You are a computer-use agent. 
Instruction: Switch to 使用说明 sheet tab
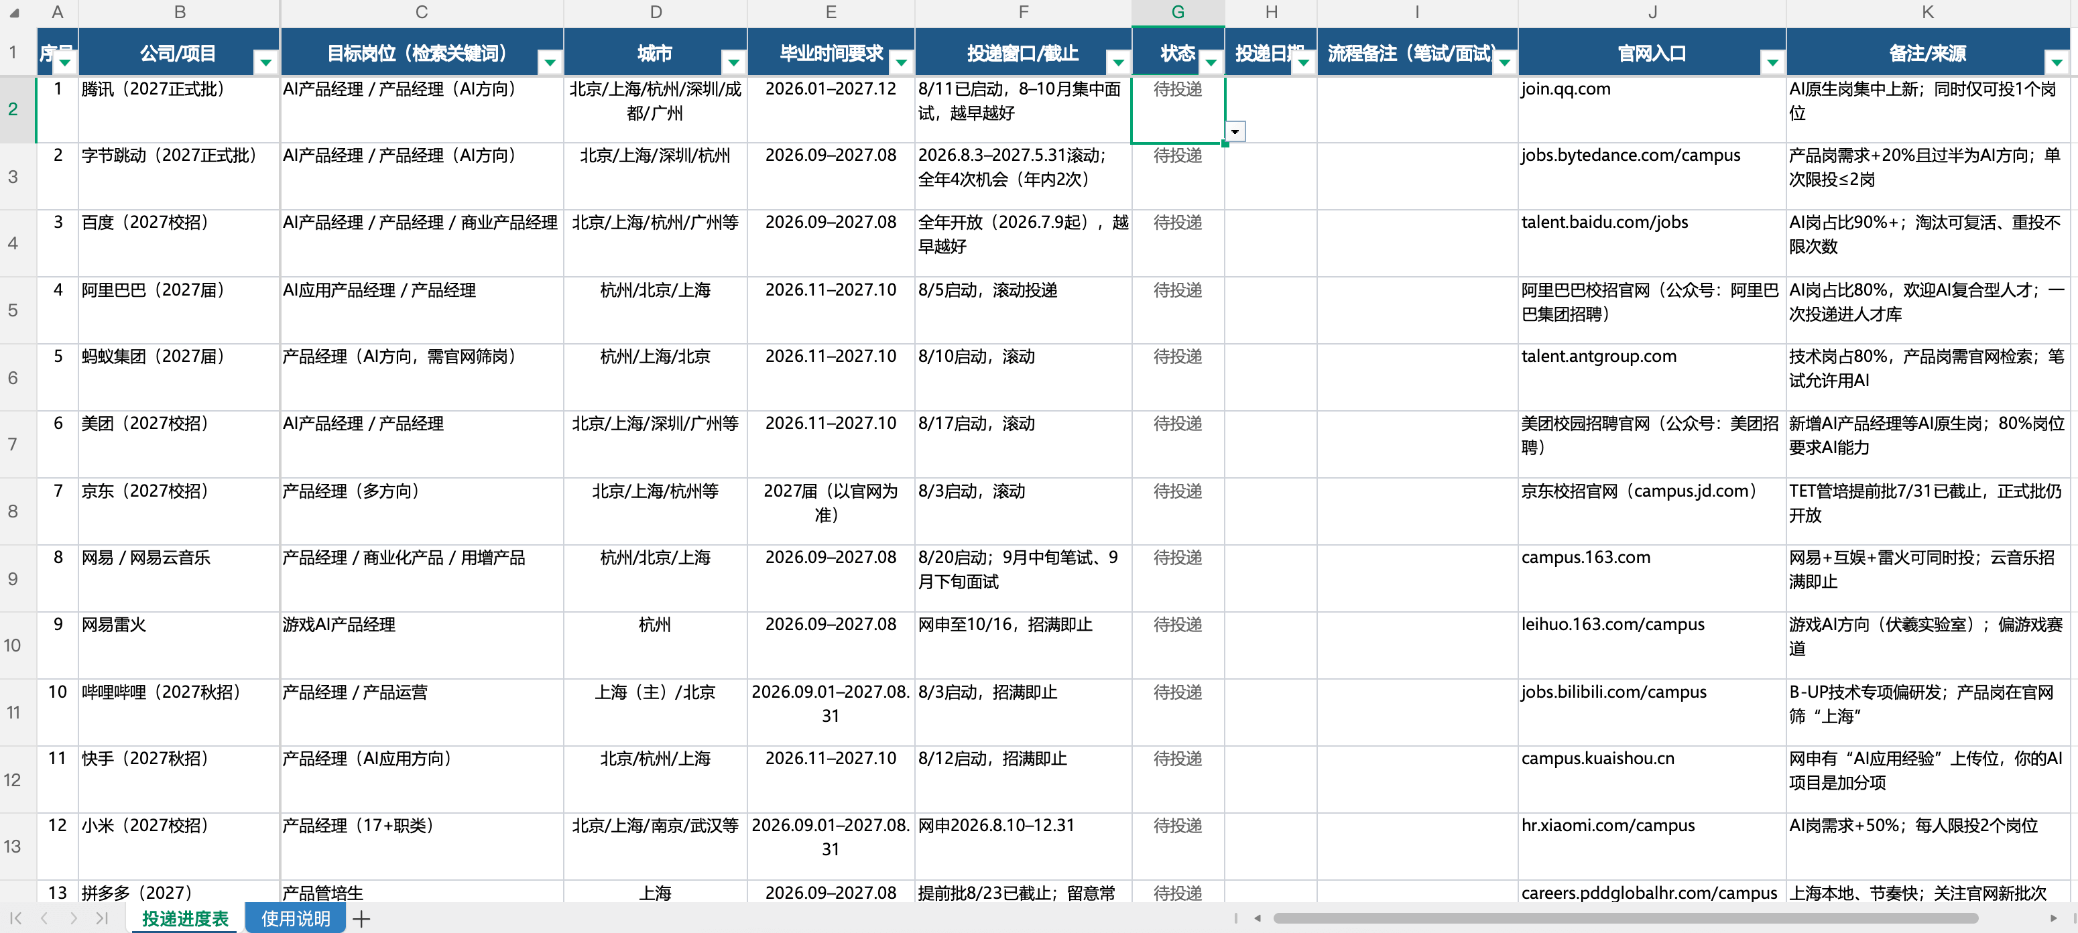[295, 918]
